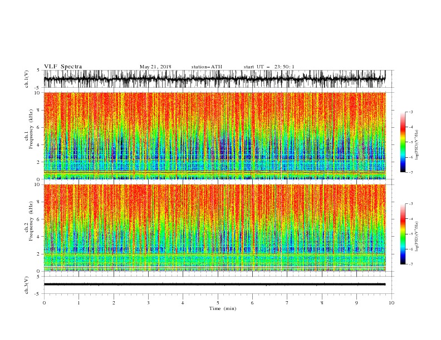The image size is (441, 340).
Task: Click the 'ch.3(V)' axis label
Action: click(x=27, y=285)
